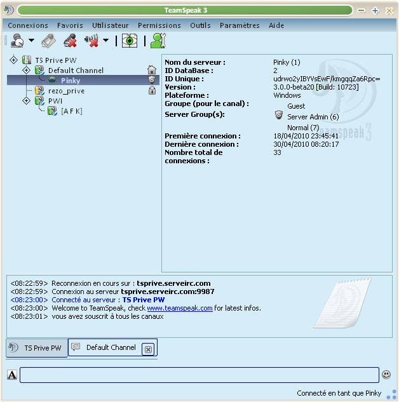Click the padlock icon beside rezo_prive

(x=152, y=91)
